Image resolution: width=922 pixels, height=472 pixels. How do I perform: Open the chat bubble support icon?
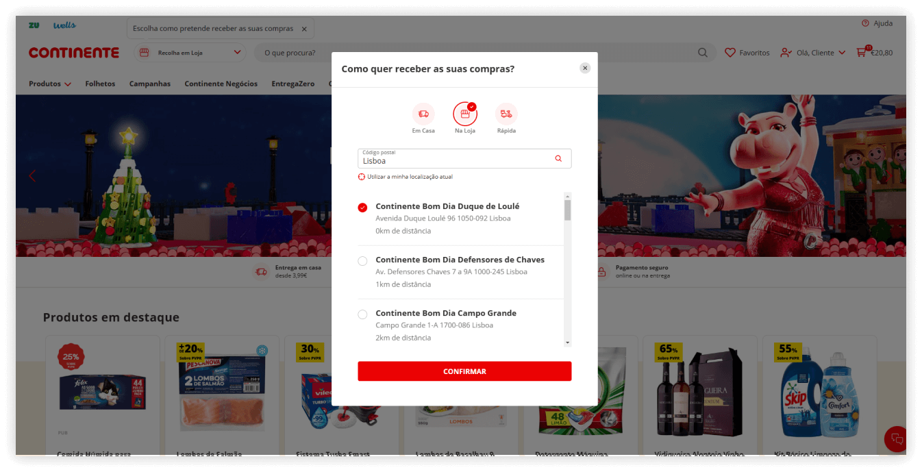[x=897, y=438]
